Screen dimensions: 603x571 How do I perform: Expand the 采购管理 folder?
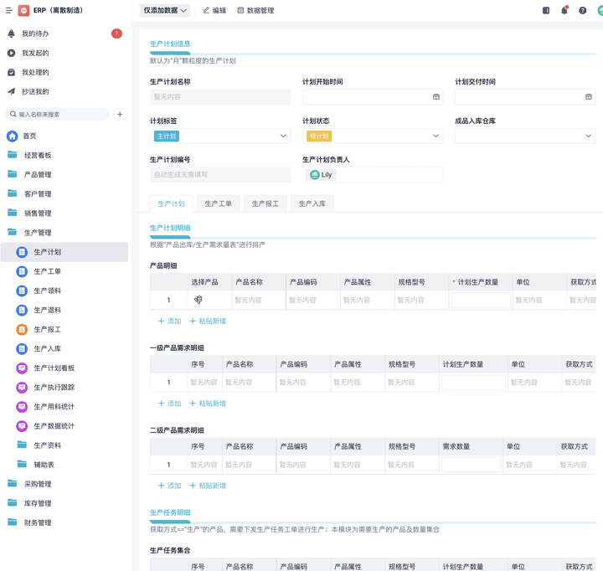click(38, 484)
